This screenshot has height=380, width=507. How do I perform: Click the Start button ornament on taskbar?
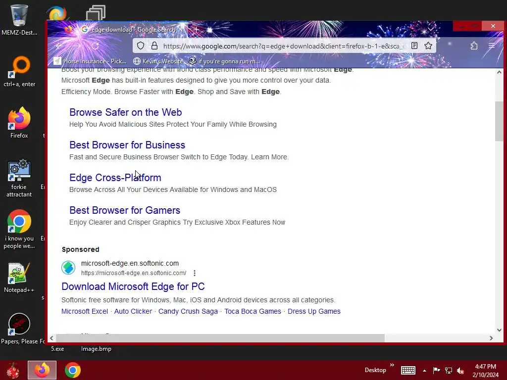pyautogui.click(x=13, y=370)
